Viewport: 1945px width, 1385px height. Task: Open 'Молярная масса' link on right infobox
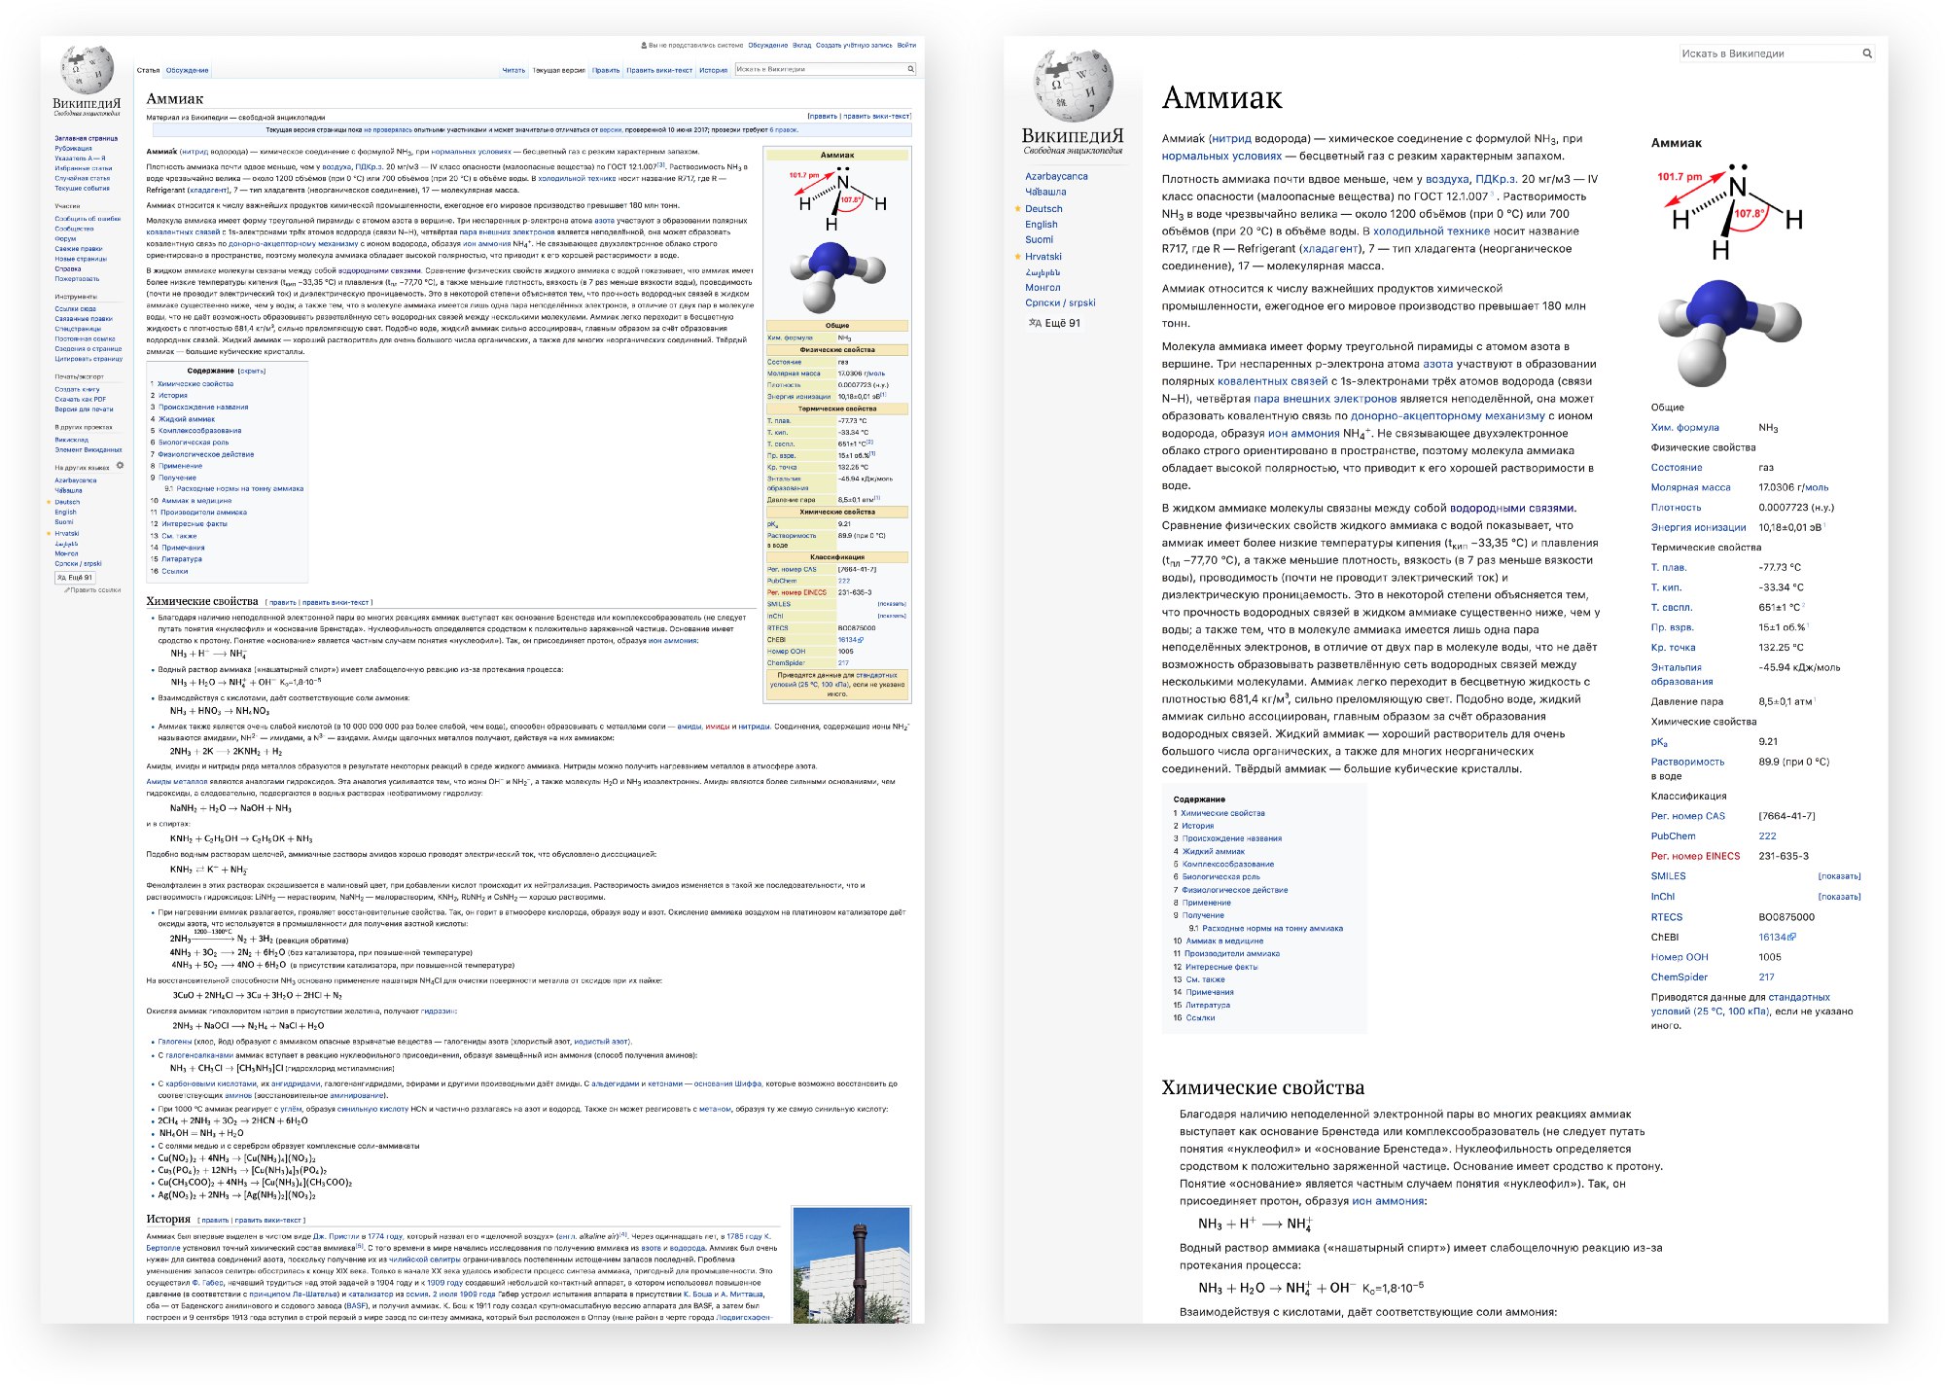coord(1690,487)
